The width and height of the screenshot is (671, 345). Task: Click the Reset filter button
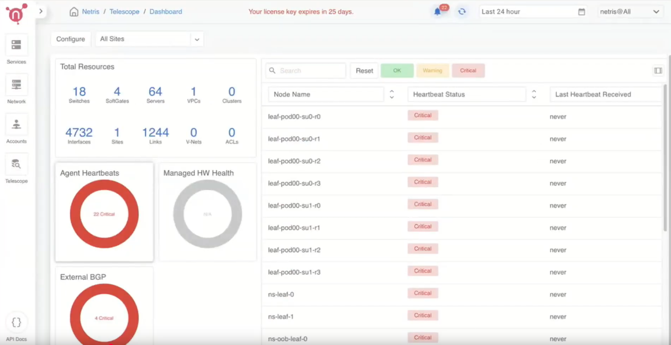pos(364,70)
